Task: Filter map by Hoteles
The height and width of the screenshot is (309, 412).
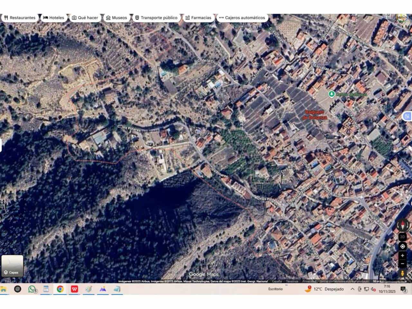Action: [53, 18]
